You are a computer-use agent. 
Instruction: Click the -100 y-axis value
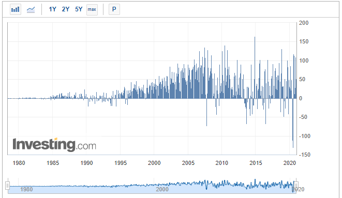click(x=304, y=136)
